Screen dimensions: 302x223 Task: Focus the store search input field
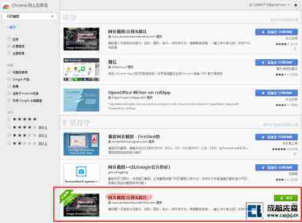tap(29, 16)
